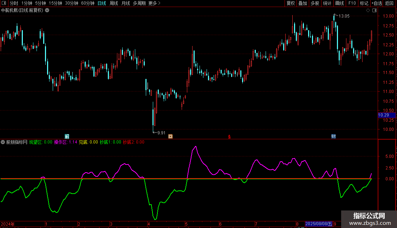Toggle the side panel icon beside the diamond
Screen dimensions: 397x228
tap(374, 11)
